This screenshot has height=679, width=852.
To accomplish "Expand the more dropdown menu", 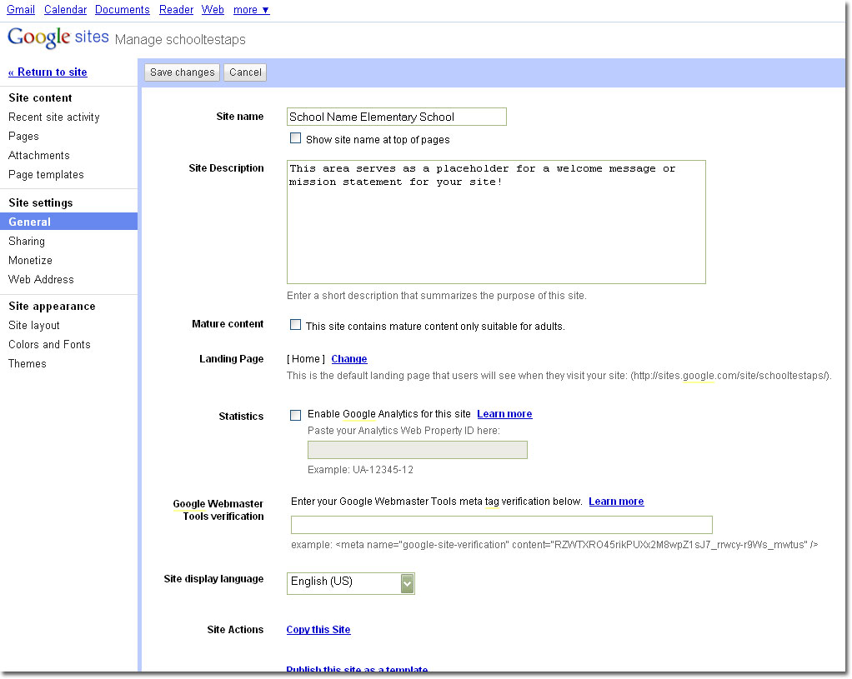I will [251, 10].
